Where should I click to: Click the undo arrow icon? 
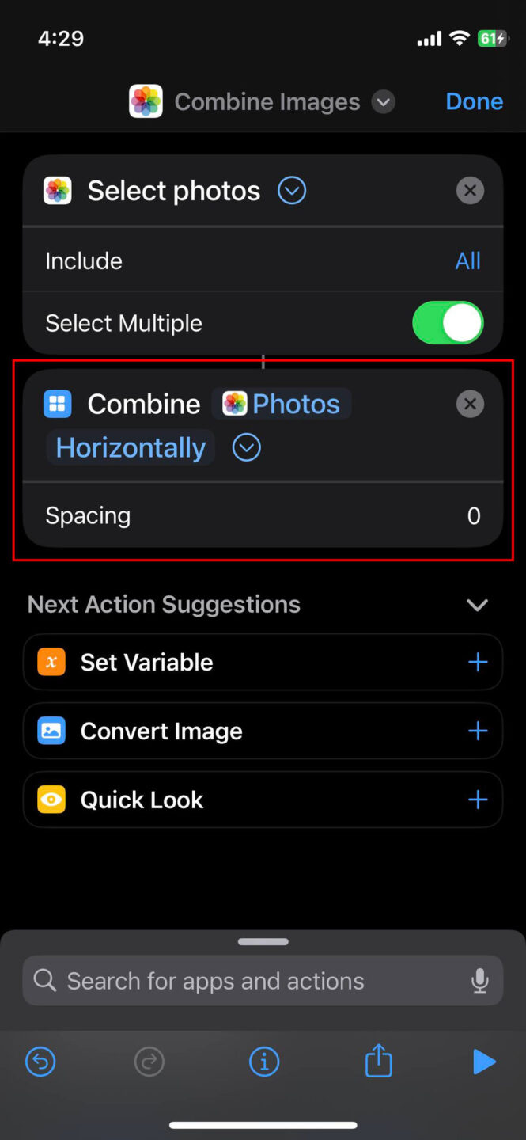pyautogui.click(x=40, y=1062)
